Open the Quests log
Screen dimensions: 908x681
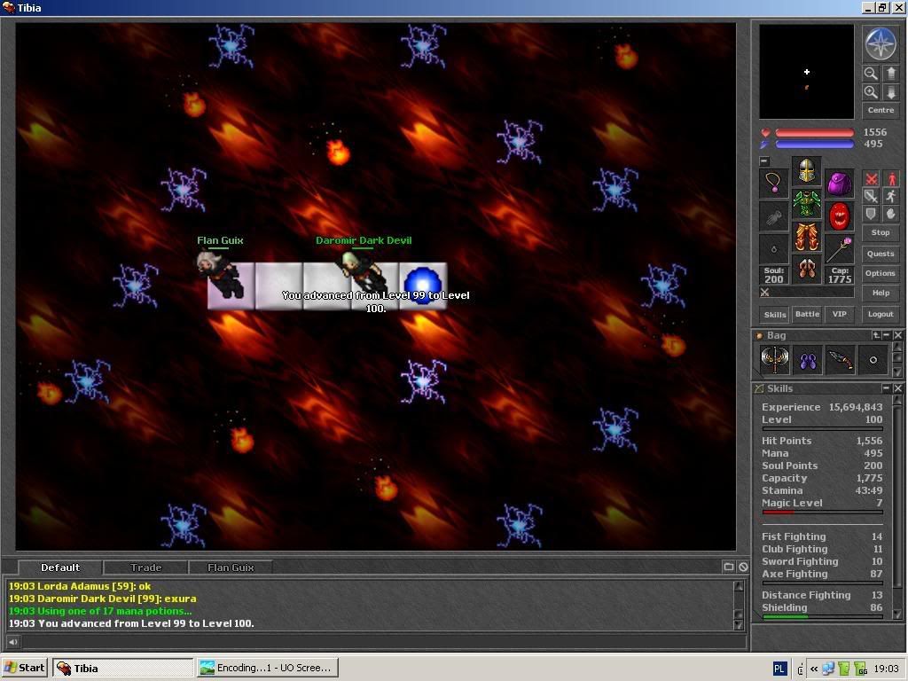[x=881, y=254]
